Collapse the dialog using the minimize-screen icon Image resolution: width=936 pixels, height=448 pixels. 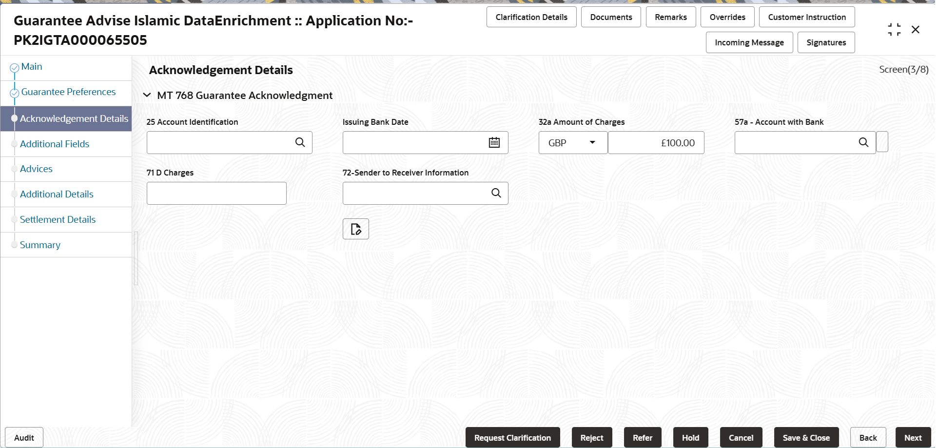[894, 30]
